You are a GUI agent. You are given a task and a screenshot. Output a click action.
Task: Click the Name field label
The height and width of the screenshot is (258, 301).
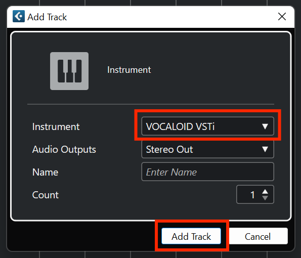click(46, 172)
